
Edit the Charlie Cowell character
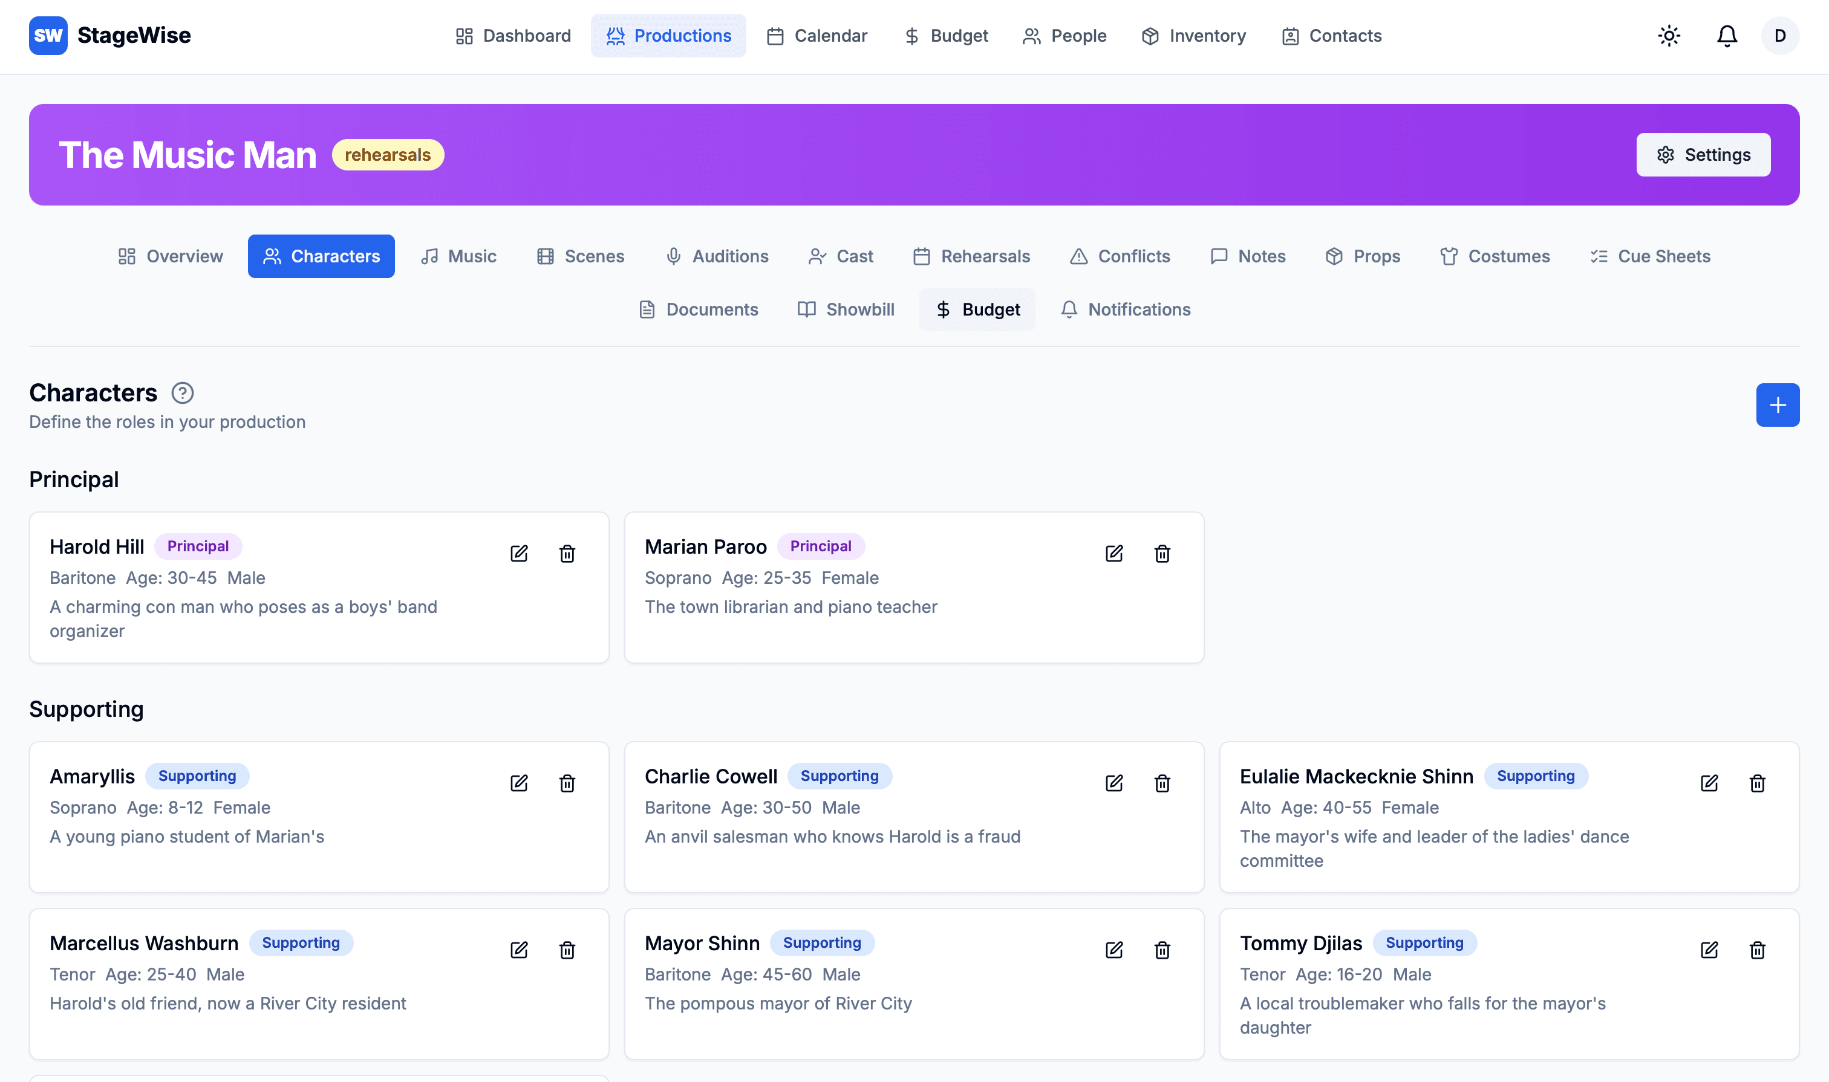1114,783
